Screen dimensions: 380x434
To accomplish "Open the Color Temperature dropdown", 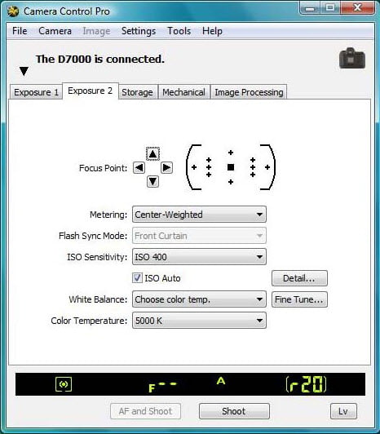I will (x=199, y=321).
